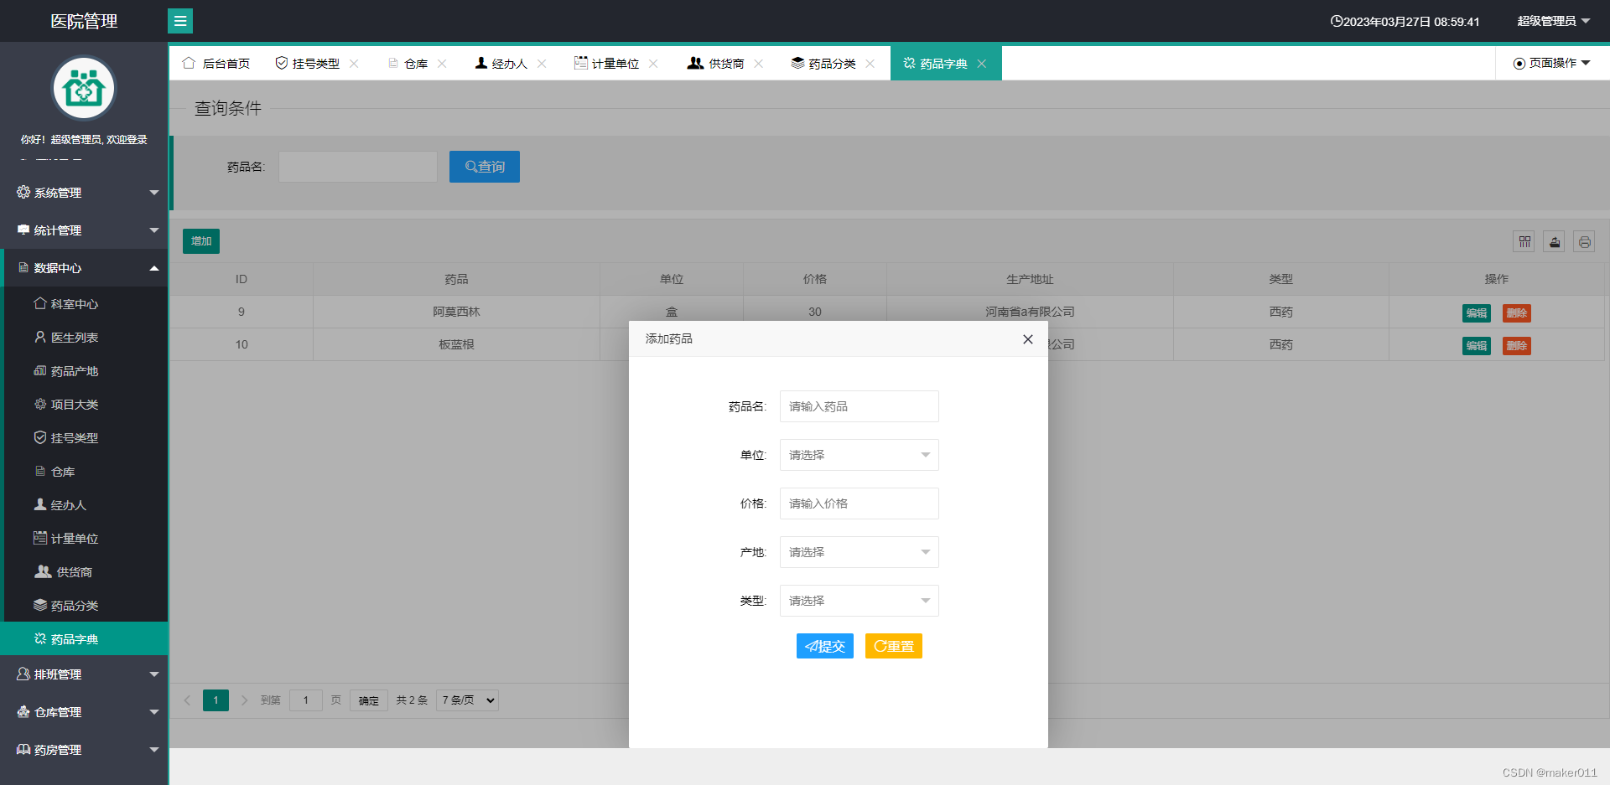
Task: Switch to 后台首页 tab
Action: coord(216,64)
